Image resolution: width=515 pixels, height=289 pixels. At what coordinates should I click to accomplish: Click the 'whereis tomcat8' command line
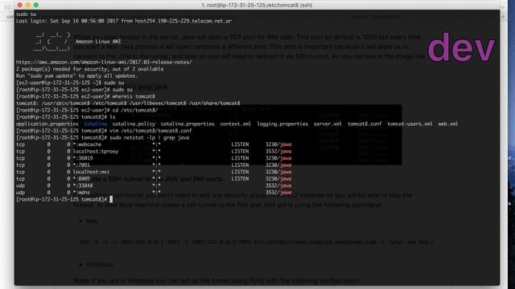click(x=86, y=96)
